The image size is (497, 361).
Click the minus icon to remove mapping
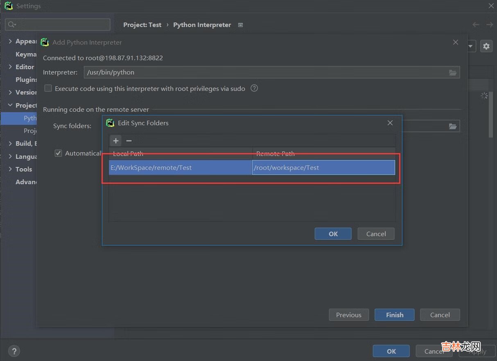click(129, 141)
